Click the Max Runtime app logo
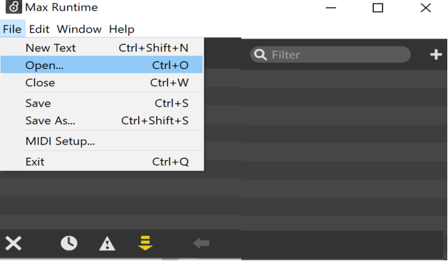 pos(14,7)
